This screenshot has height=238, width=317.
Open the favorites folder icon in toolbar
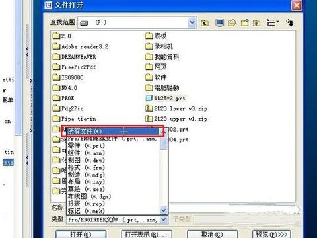(x=232, y=22)
